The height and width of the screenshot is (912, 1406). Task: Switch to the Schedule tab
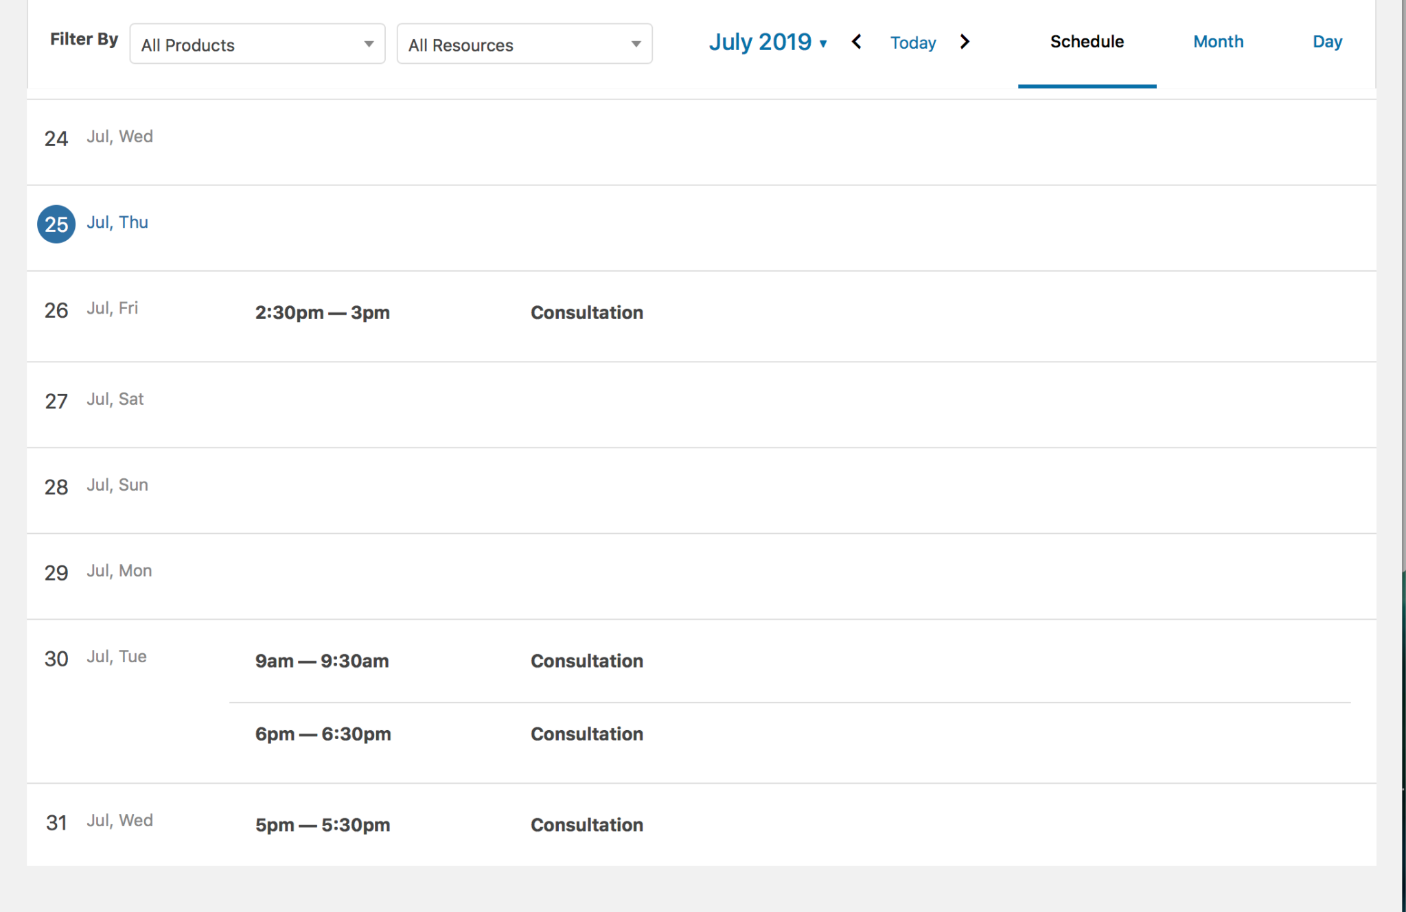pyautogui.click(x=1087, y=42)
